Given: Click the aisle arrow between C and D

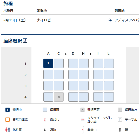Looking at the screenshot, I should pos(66,54).
